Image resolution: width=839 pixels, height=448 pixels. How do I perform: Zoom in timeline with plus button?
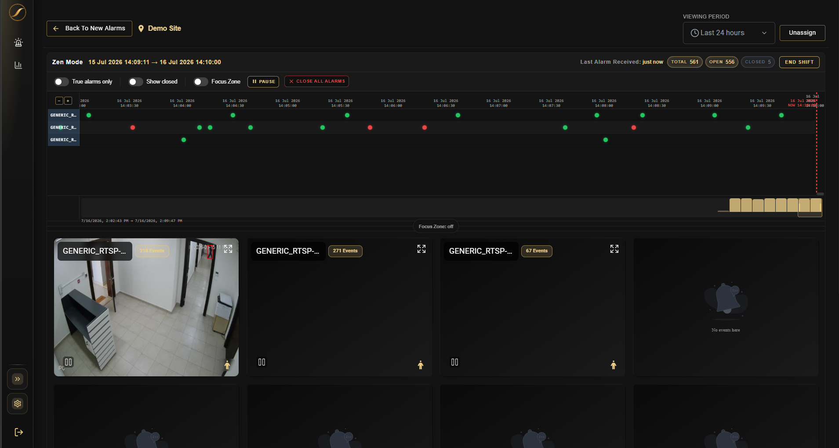click(68, 101)
